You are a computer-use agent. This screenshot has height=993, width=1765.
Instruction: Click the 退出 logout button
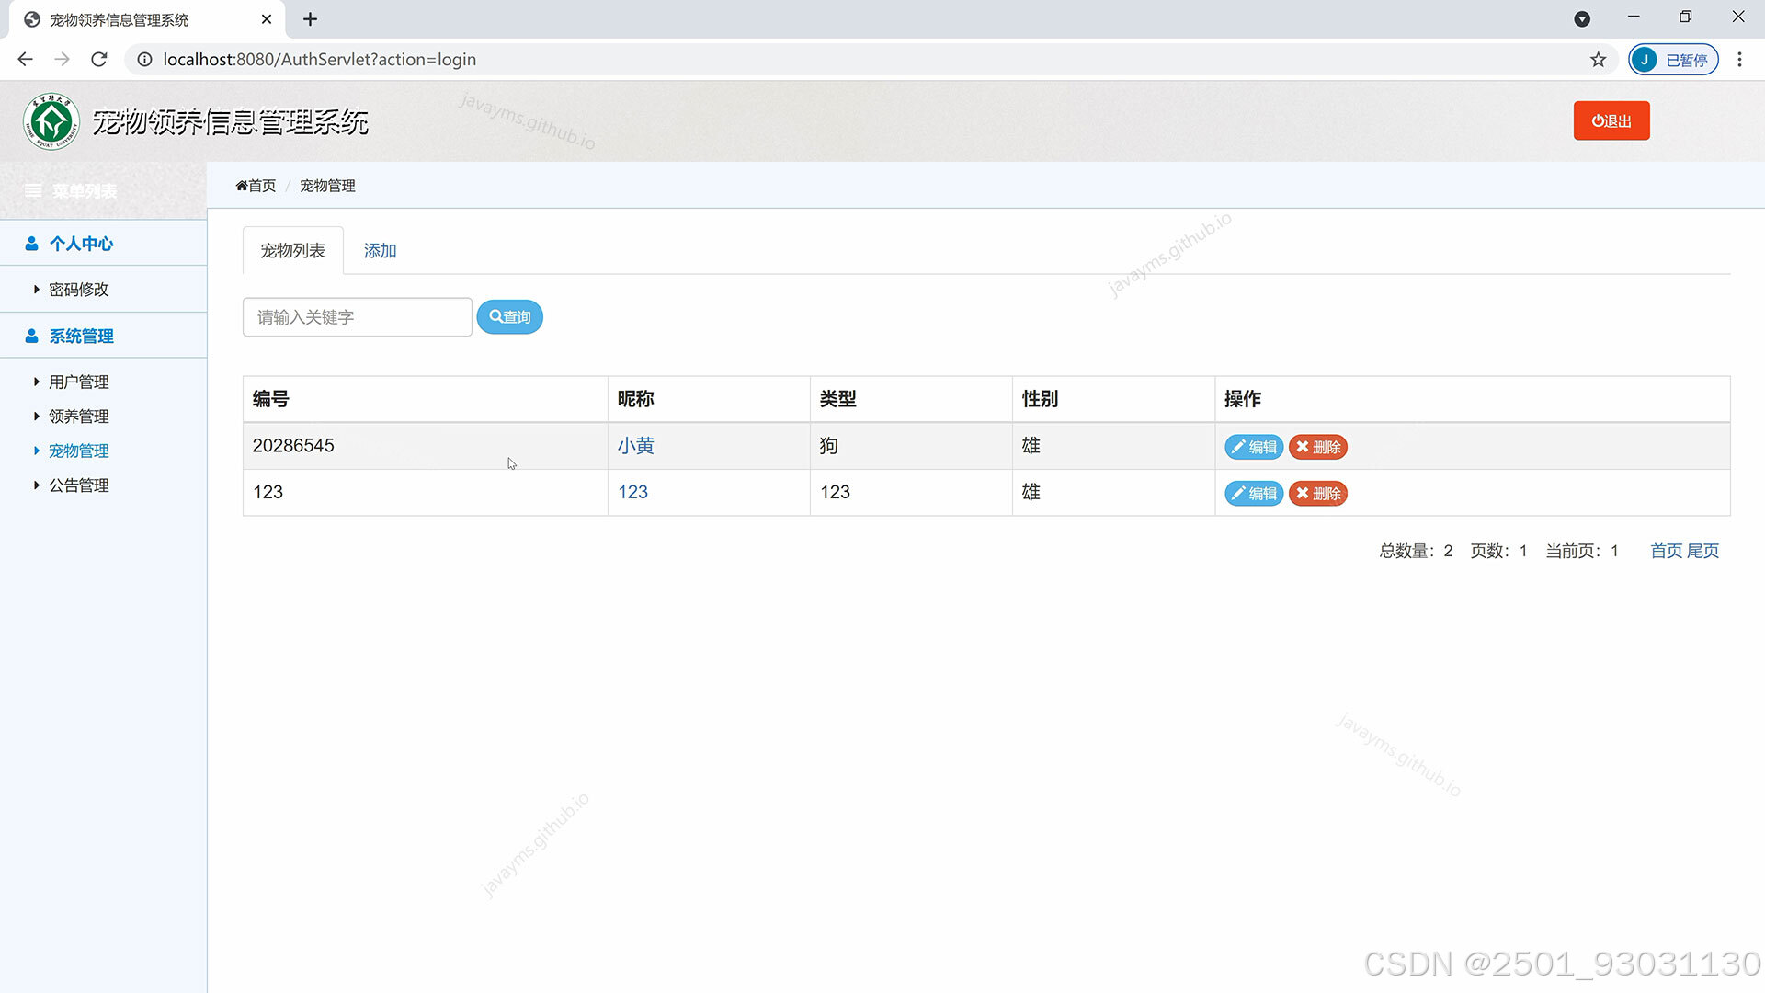(x=1611, y=120)
